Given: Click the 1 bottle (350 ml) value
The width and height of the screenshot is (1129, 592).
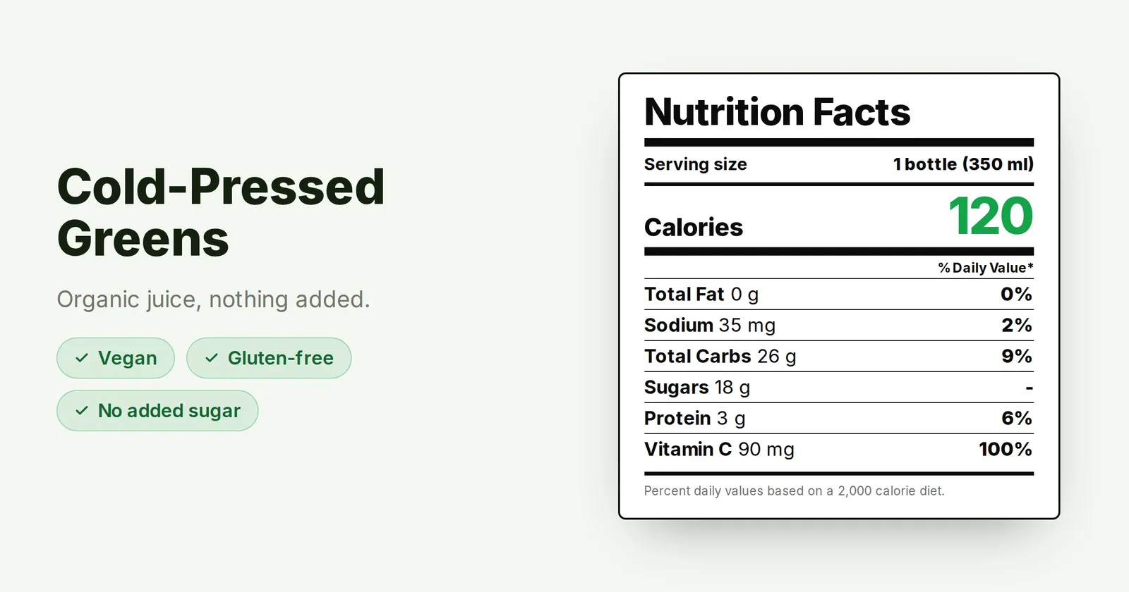Looking at the screenshot, I should [963, 164].
